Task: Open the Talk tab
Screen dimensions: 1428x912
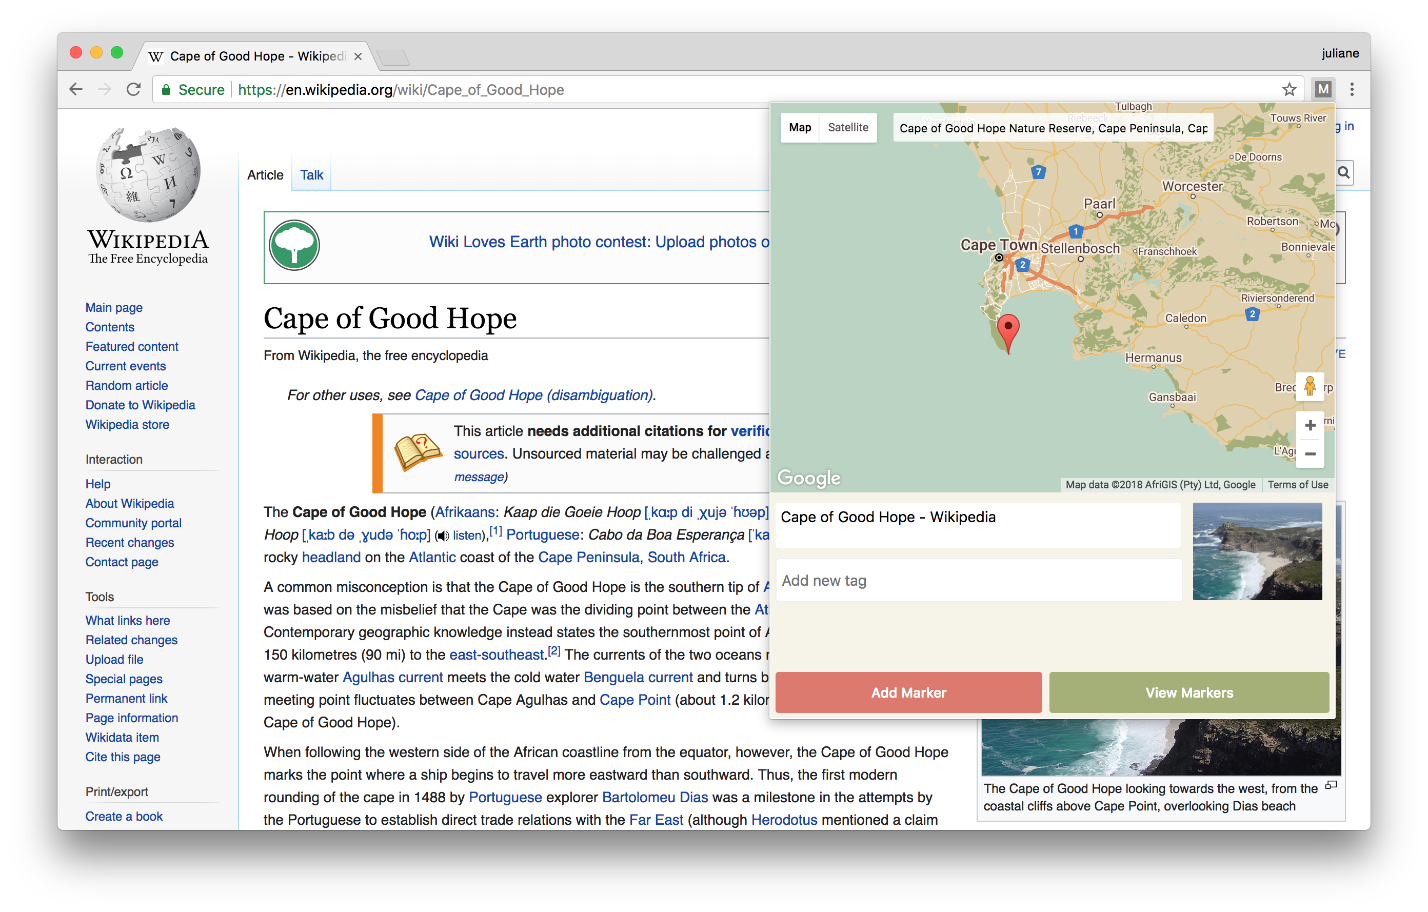Action: click(x=311, y=175)
